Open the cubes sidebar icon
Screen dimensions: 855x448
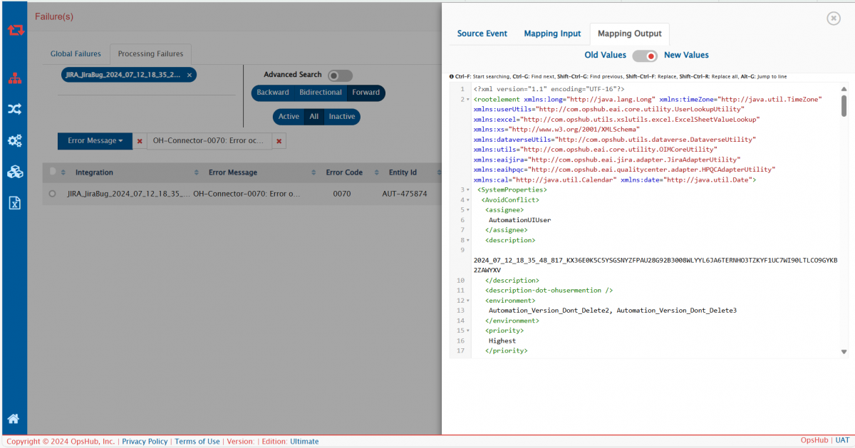tap(14, 172)
